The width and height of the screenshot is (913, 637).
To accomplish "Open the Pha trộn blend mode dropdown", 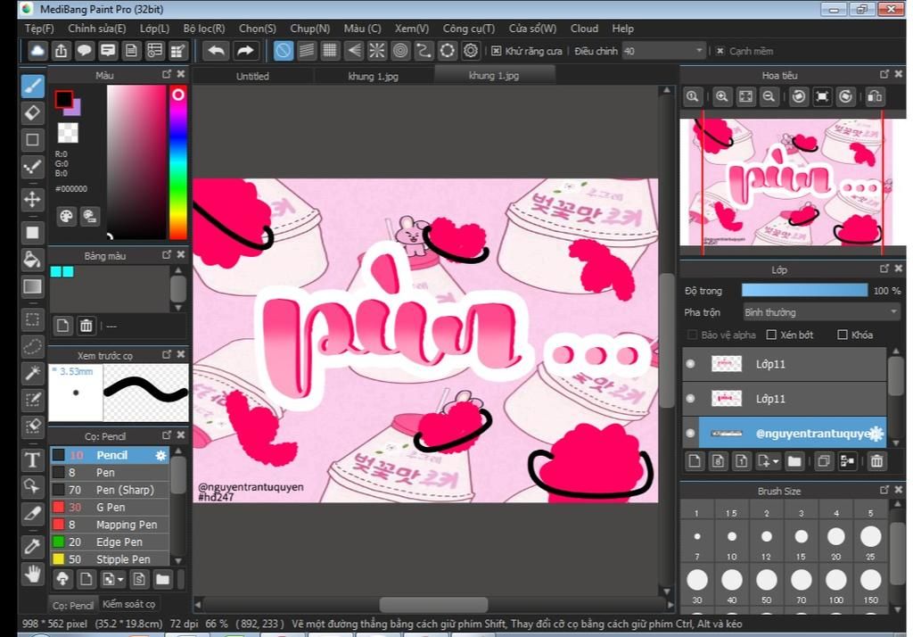I will [821, 312].
